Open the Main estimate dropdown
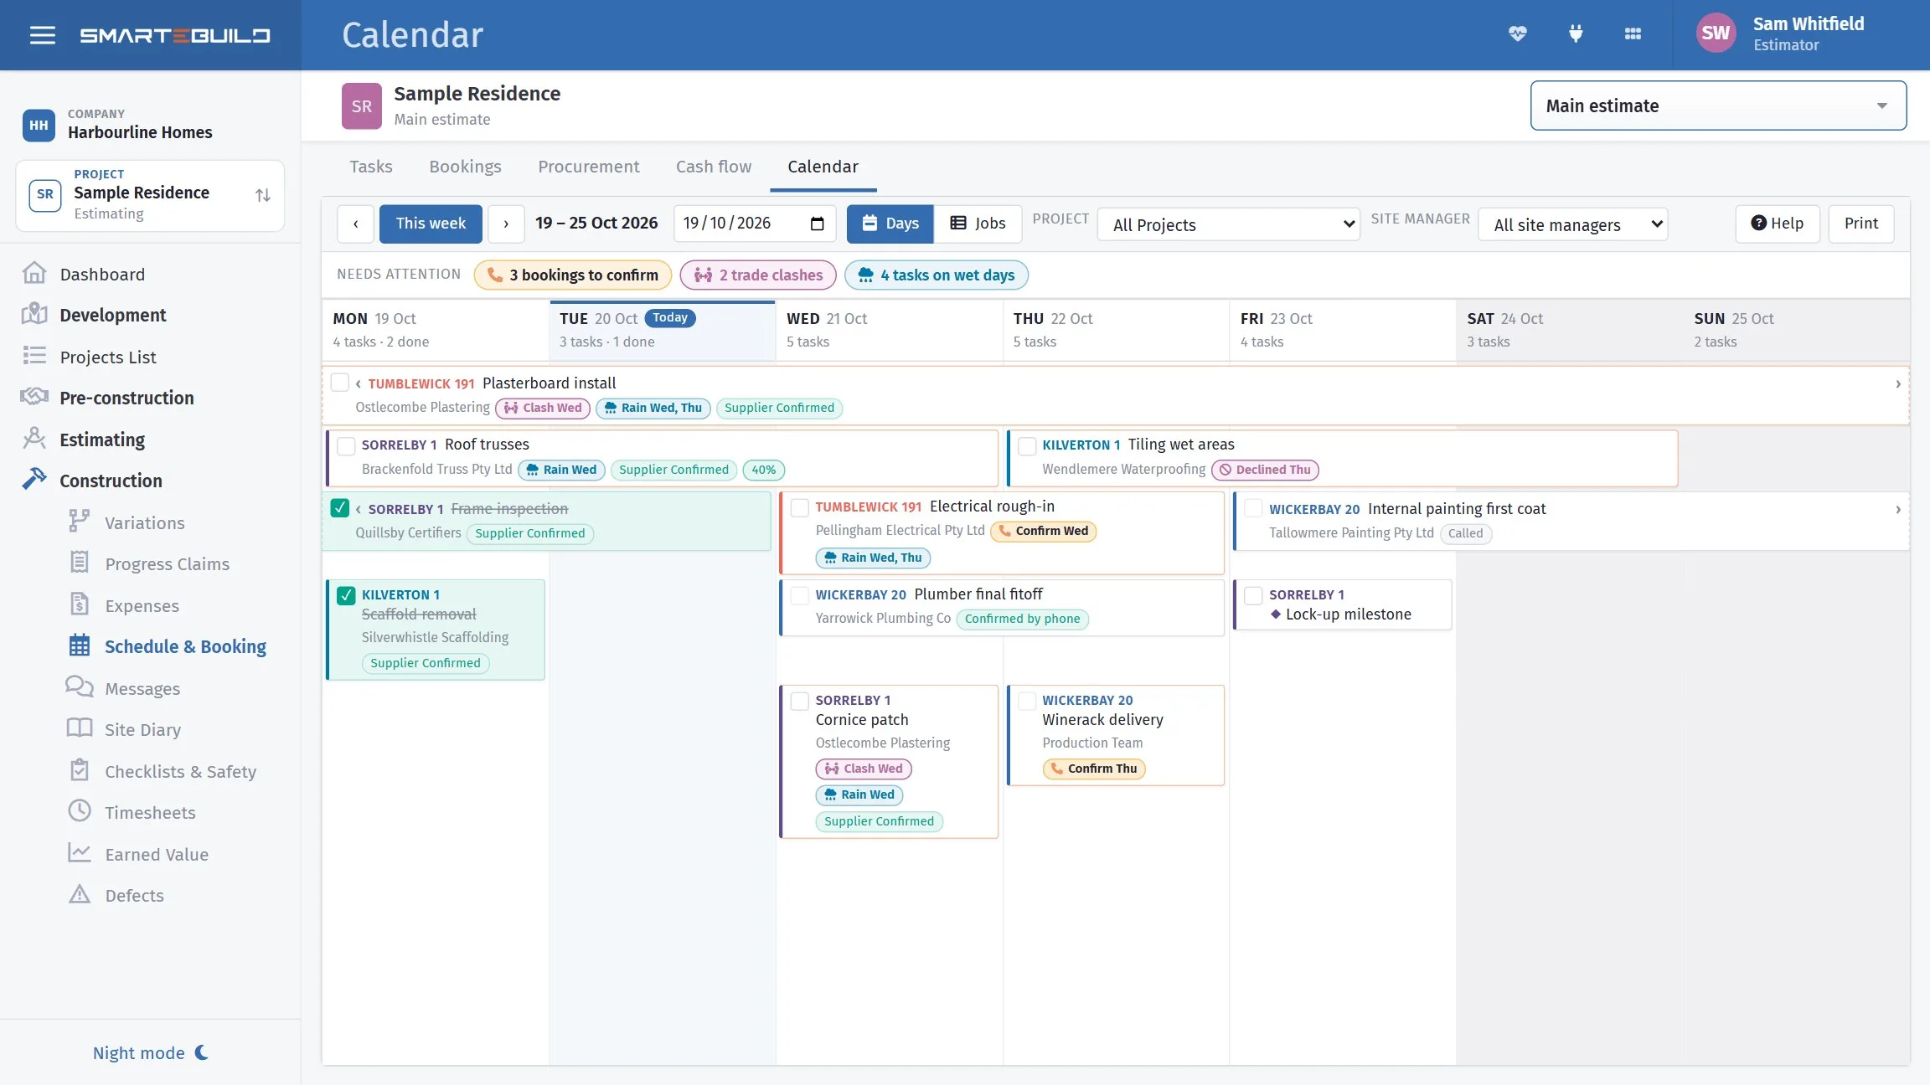The image size is (1930, 1085). pos(1718,105)
